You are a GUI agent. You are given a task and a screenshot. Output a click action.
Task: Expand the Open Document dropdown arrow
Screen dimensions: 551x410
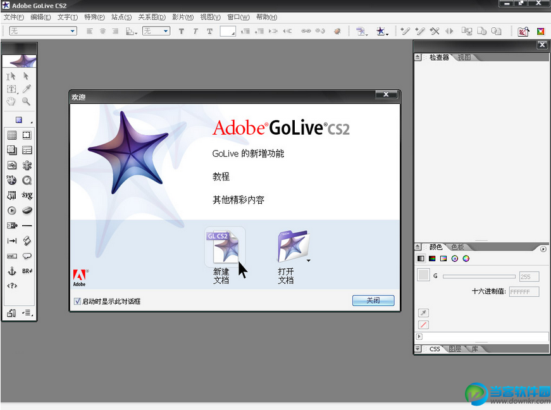[x=309, y=260]
